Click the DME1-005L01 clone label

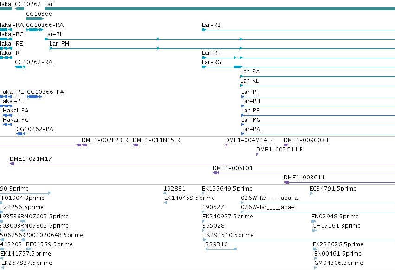click(233, 168)
